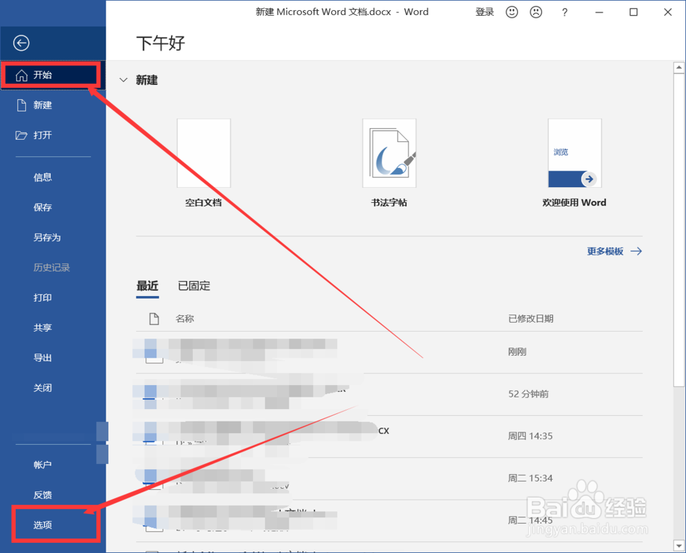Click the smiley feedback icon in title bar
This screenshot has height=553, width=686.
point(511,12)
